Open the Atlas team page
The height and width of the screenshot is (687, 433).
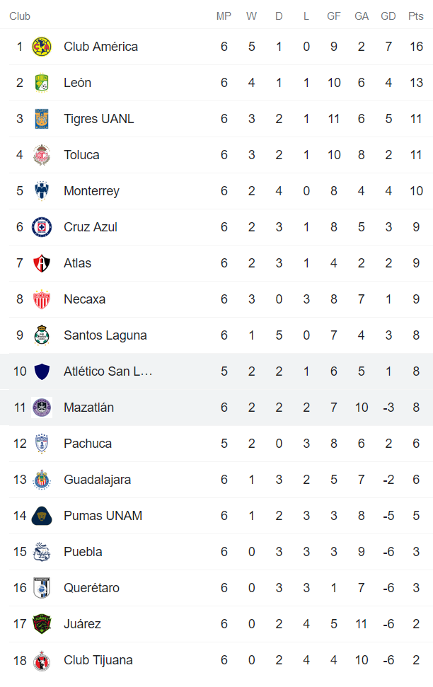pos(77,262)
